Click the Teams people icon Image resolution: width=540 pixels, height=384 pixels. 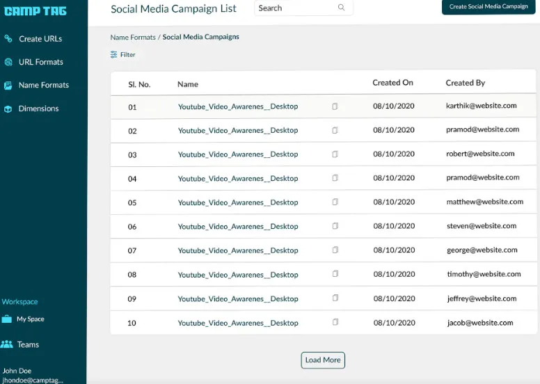7,344
